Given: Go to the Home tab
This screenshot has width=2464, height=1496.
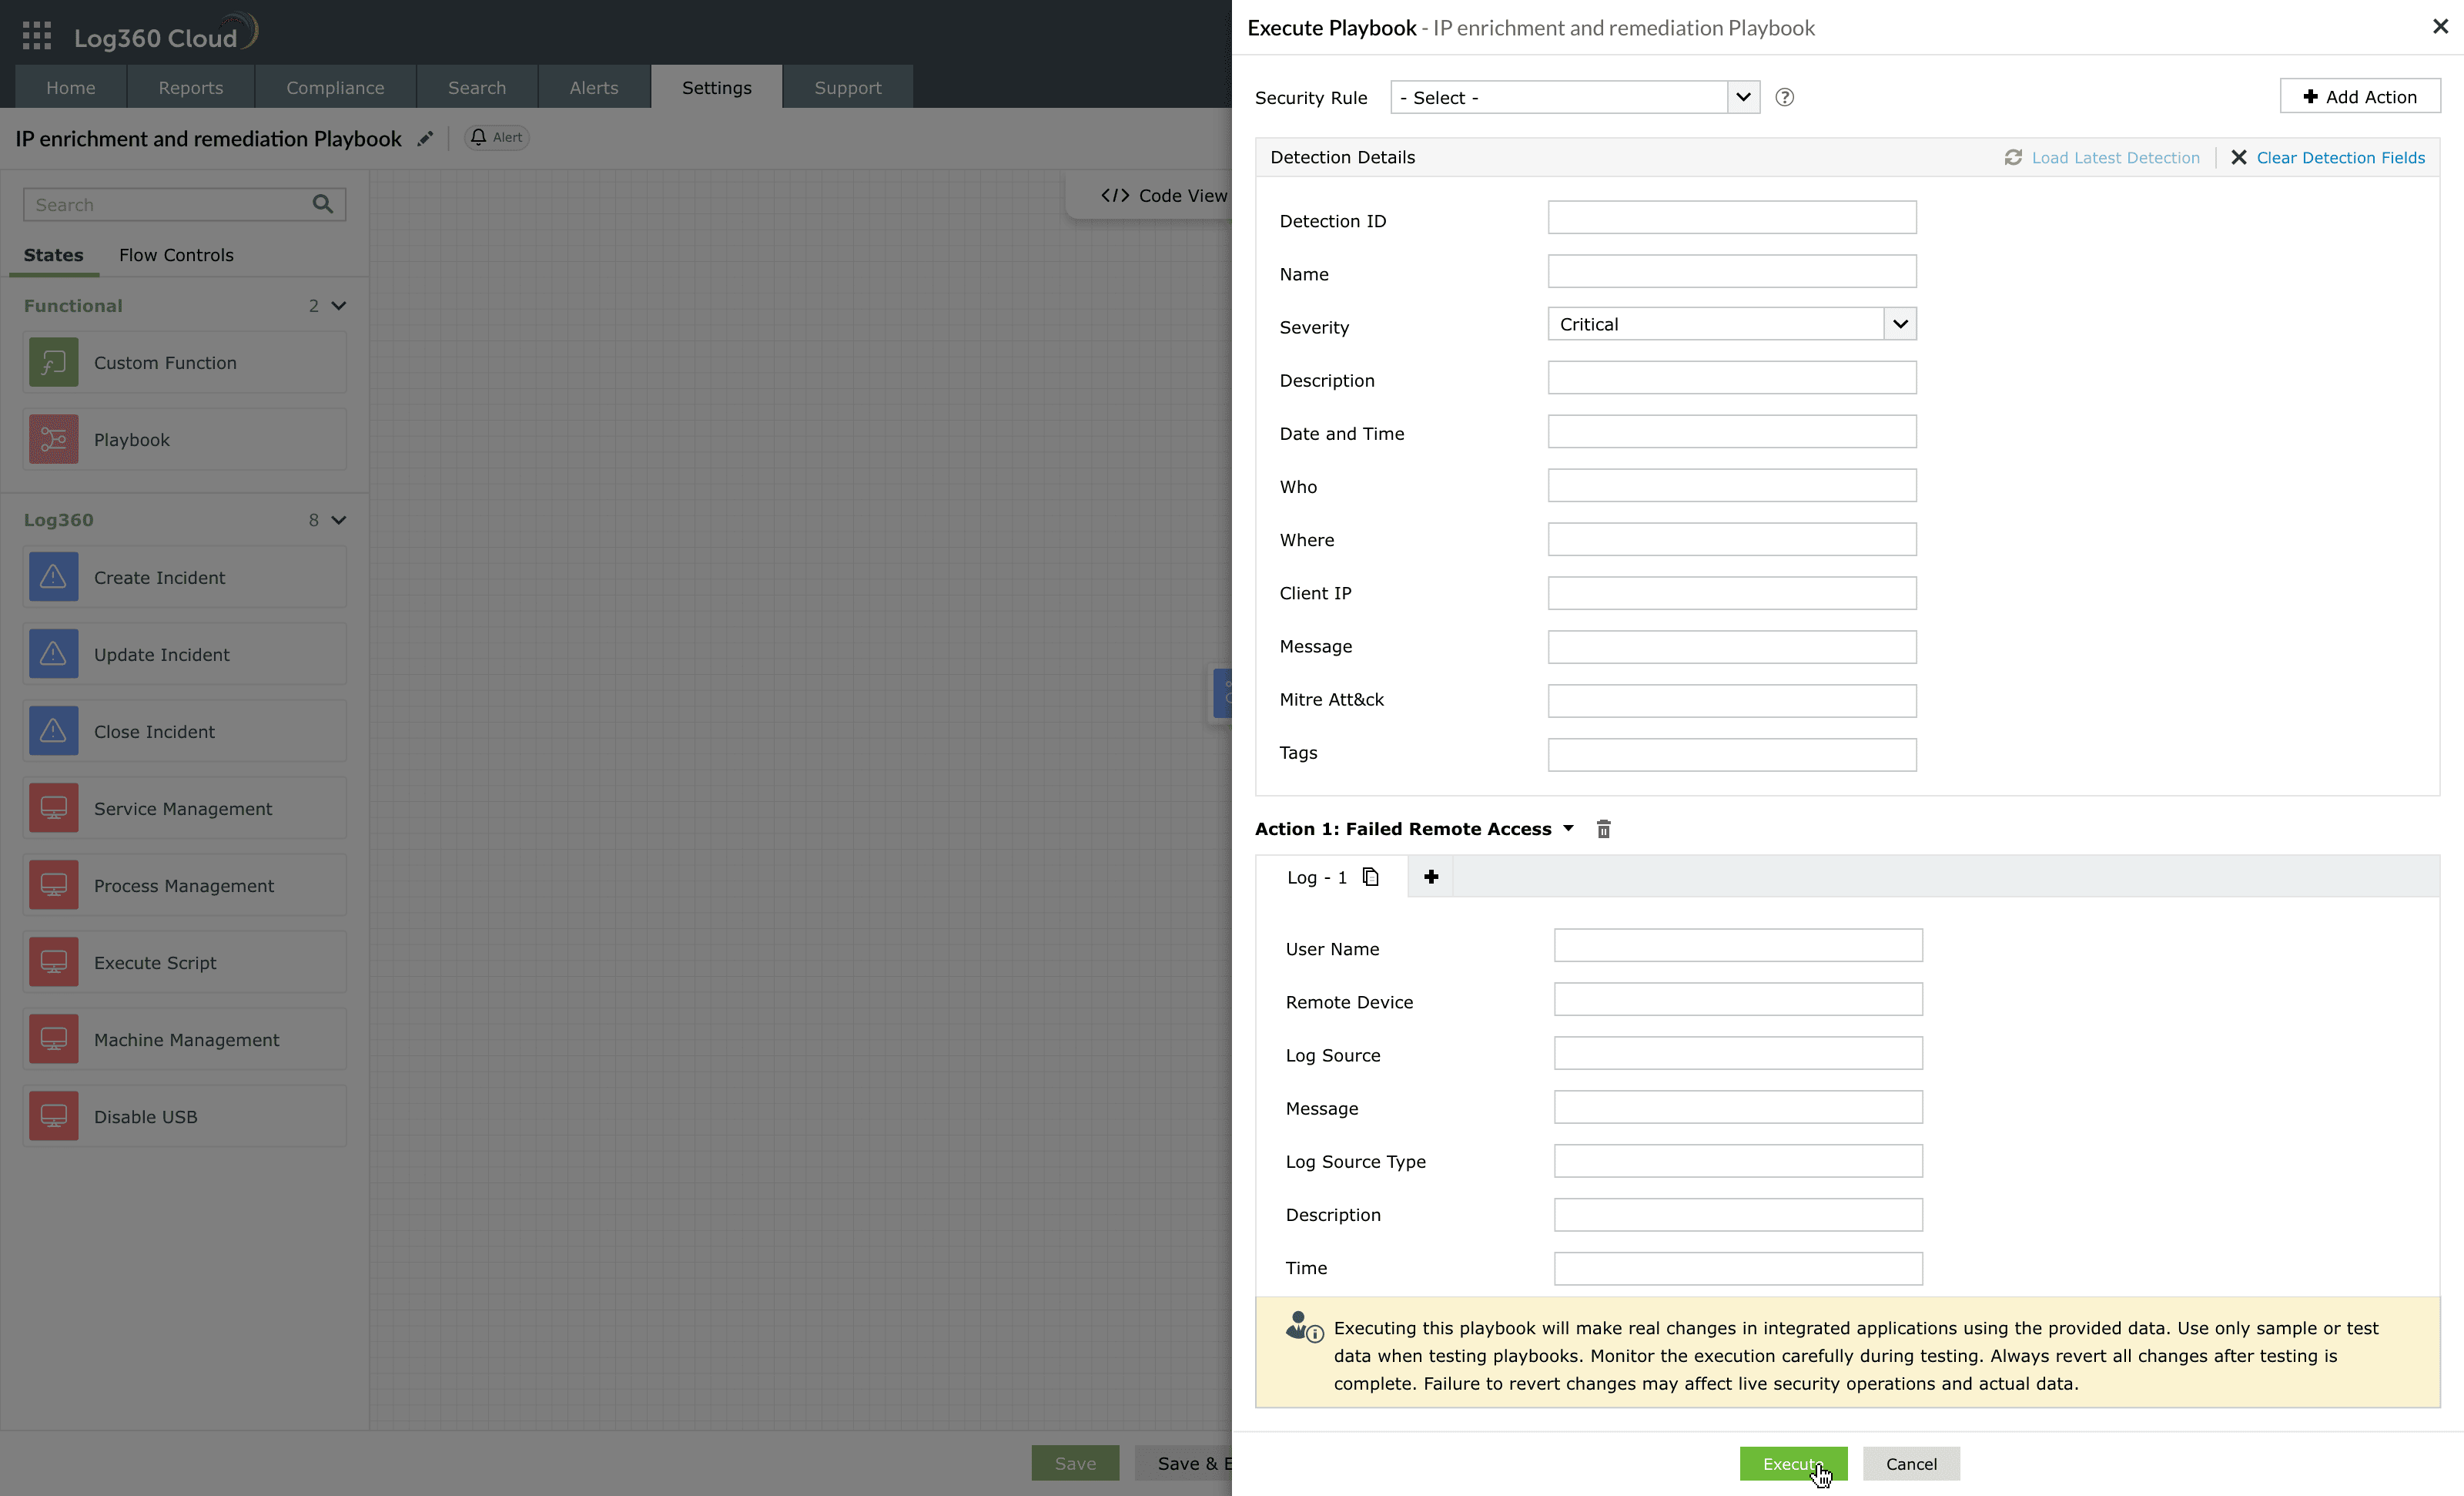Looking at the screenshot, I should click(x=71, y=87).
